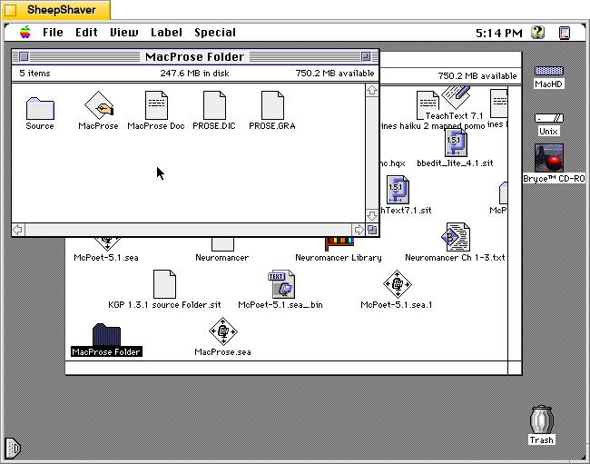Click the '5 items' count text

[34, 74]
